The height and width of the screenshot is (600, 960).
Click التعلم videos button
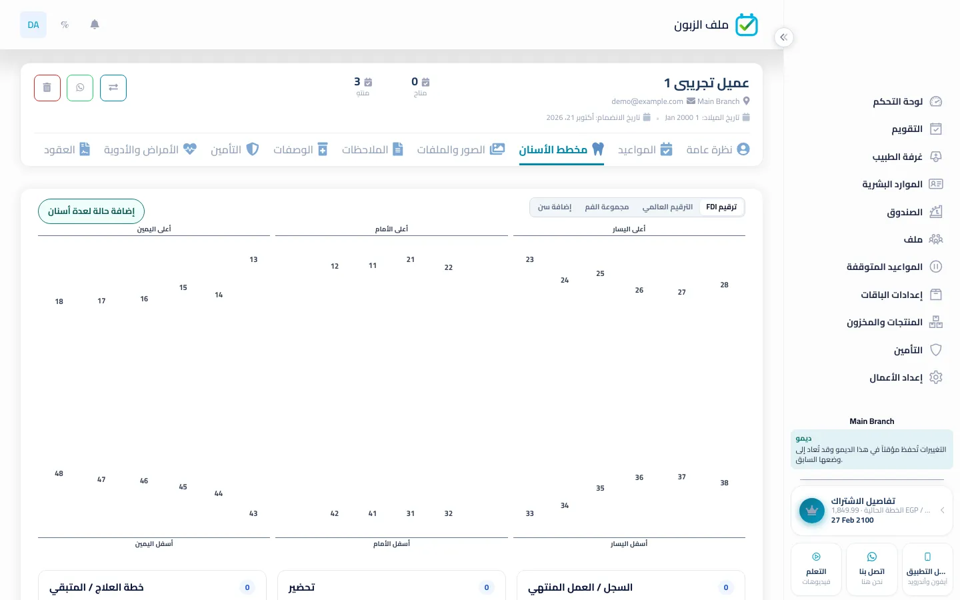click(816, 569)
